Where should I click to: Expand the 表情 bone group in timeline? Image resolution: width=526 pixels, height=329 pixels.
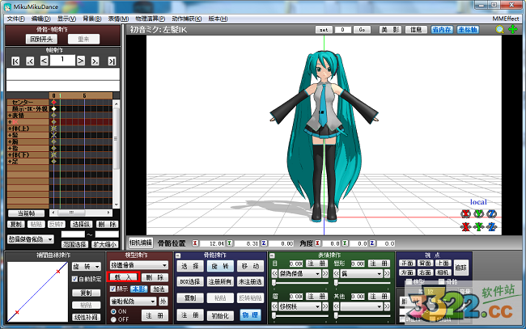coord(10,116)
